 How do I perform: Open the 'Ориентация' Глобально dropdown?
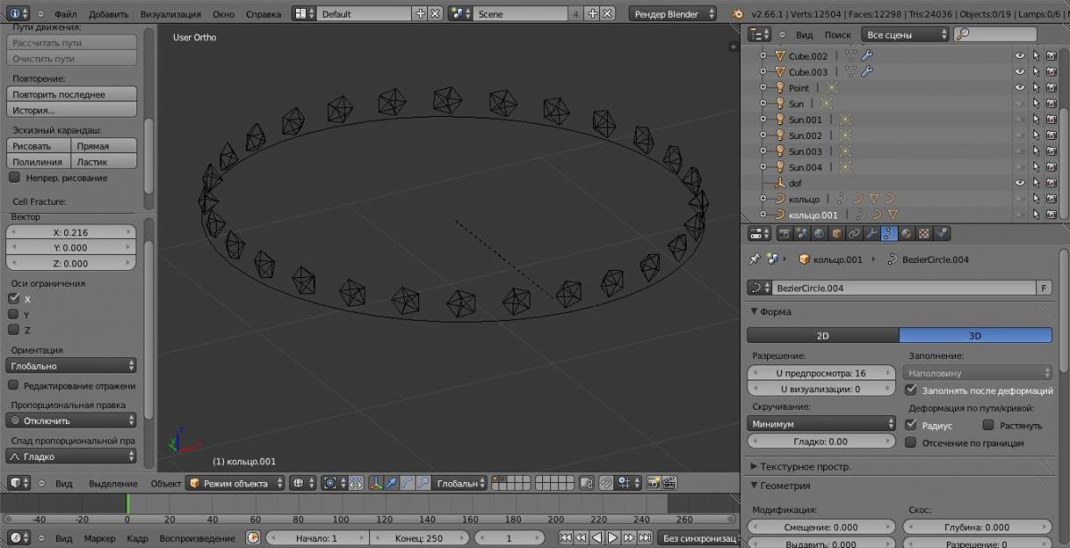(x=71, y=366)
